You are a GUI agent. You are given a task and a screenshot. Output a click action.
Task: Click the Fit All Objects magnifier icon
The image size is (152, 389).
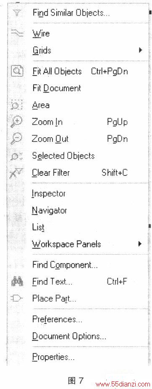17,71
